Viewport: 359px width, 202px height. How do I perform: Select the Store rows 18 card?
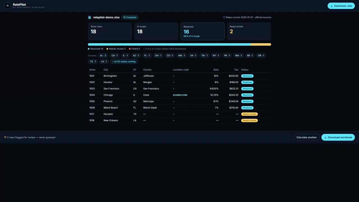[110, 31]
